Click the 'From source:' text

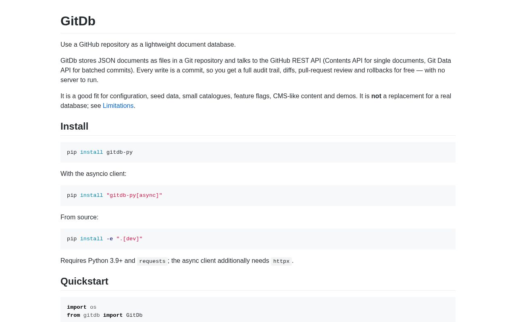pos(79,217)
